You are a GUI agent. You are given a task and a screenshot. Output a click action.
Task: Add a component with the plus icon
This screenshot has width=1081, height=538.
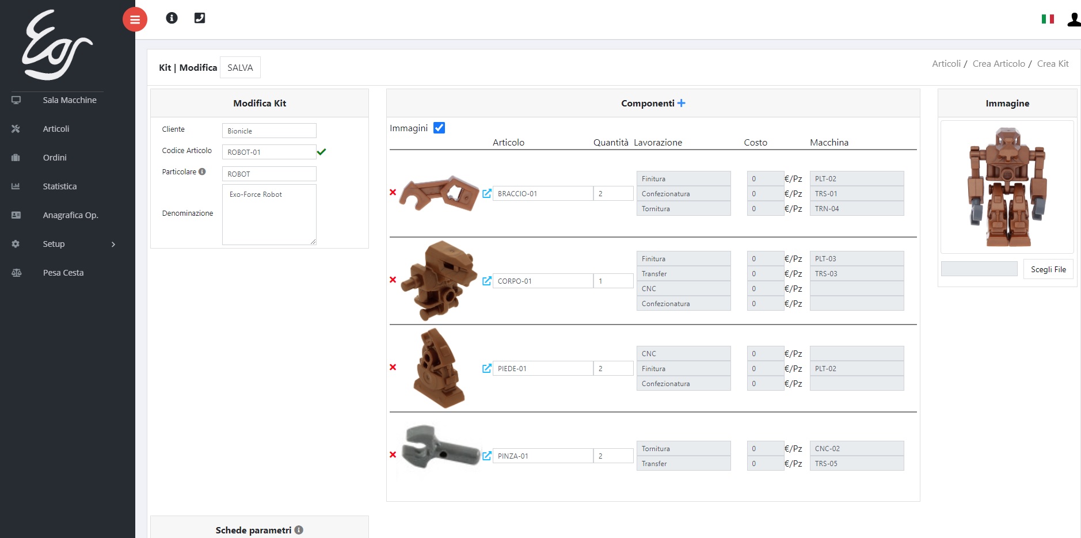682,103
